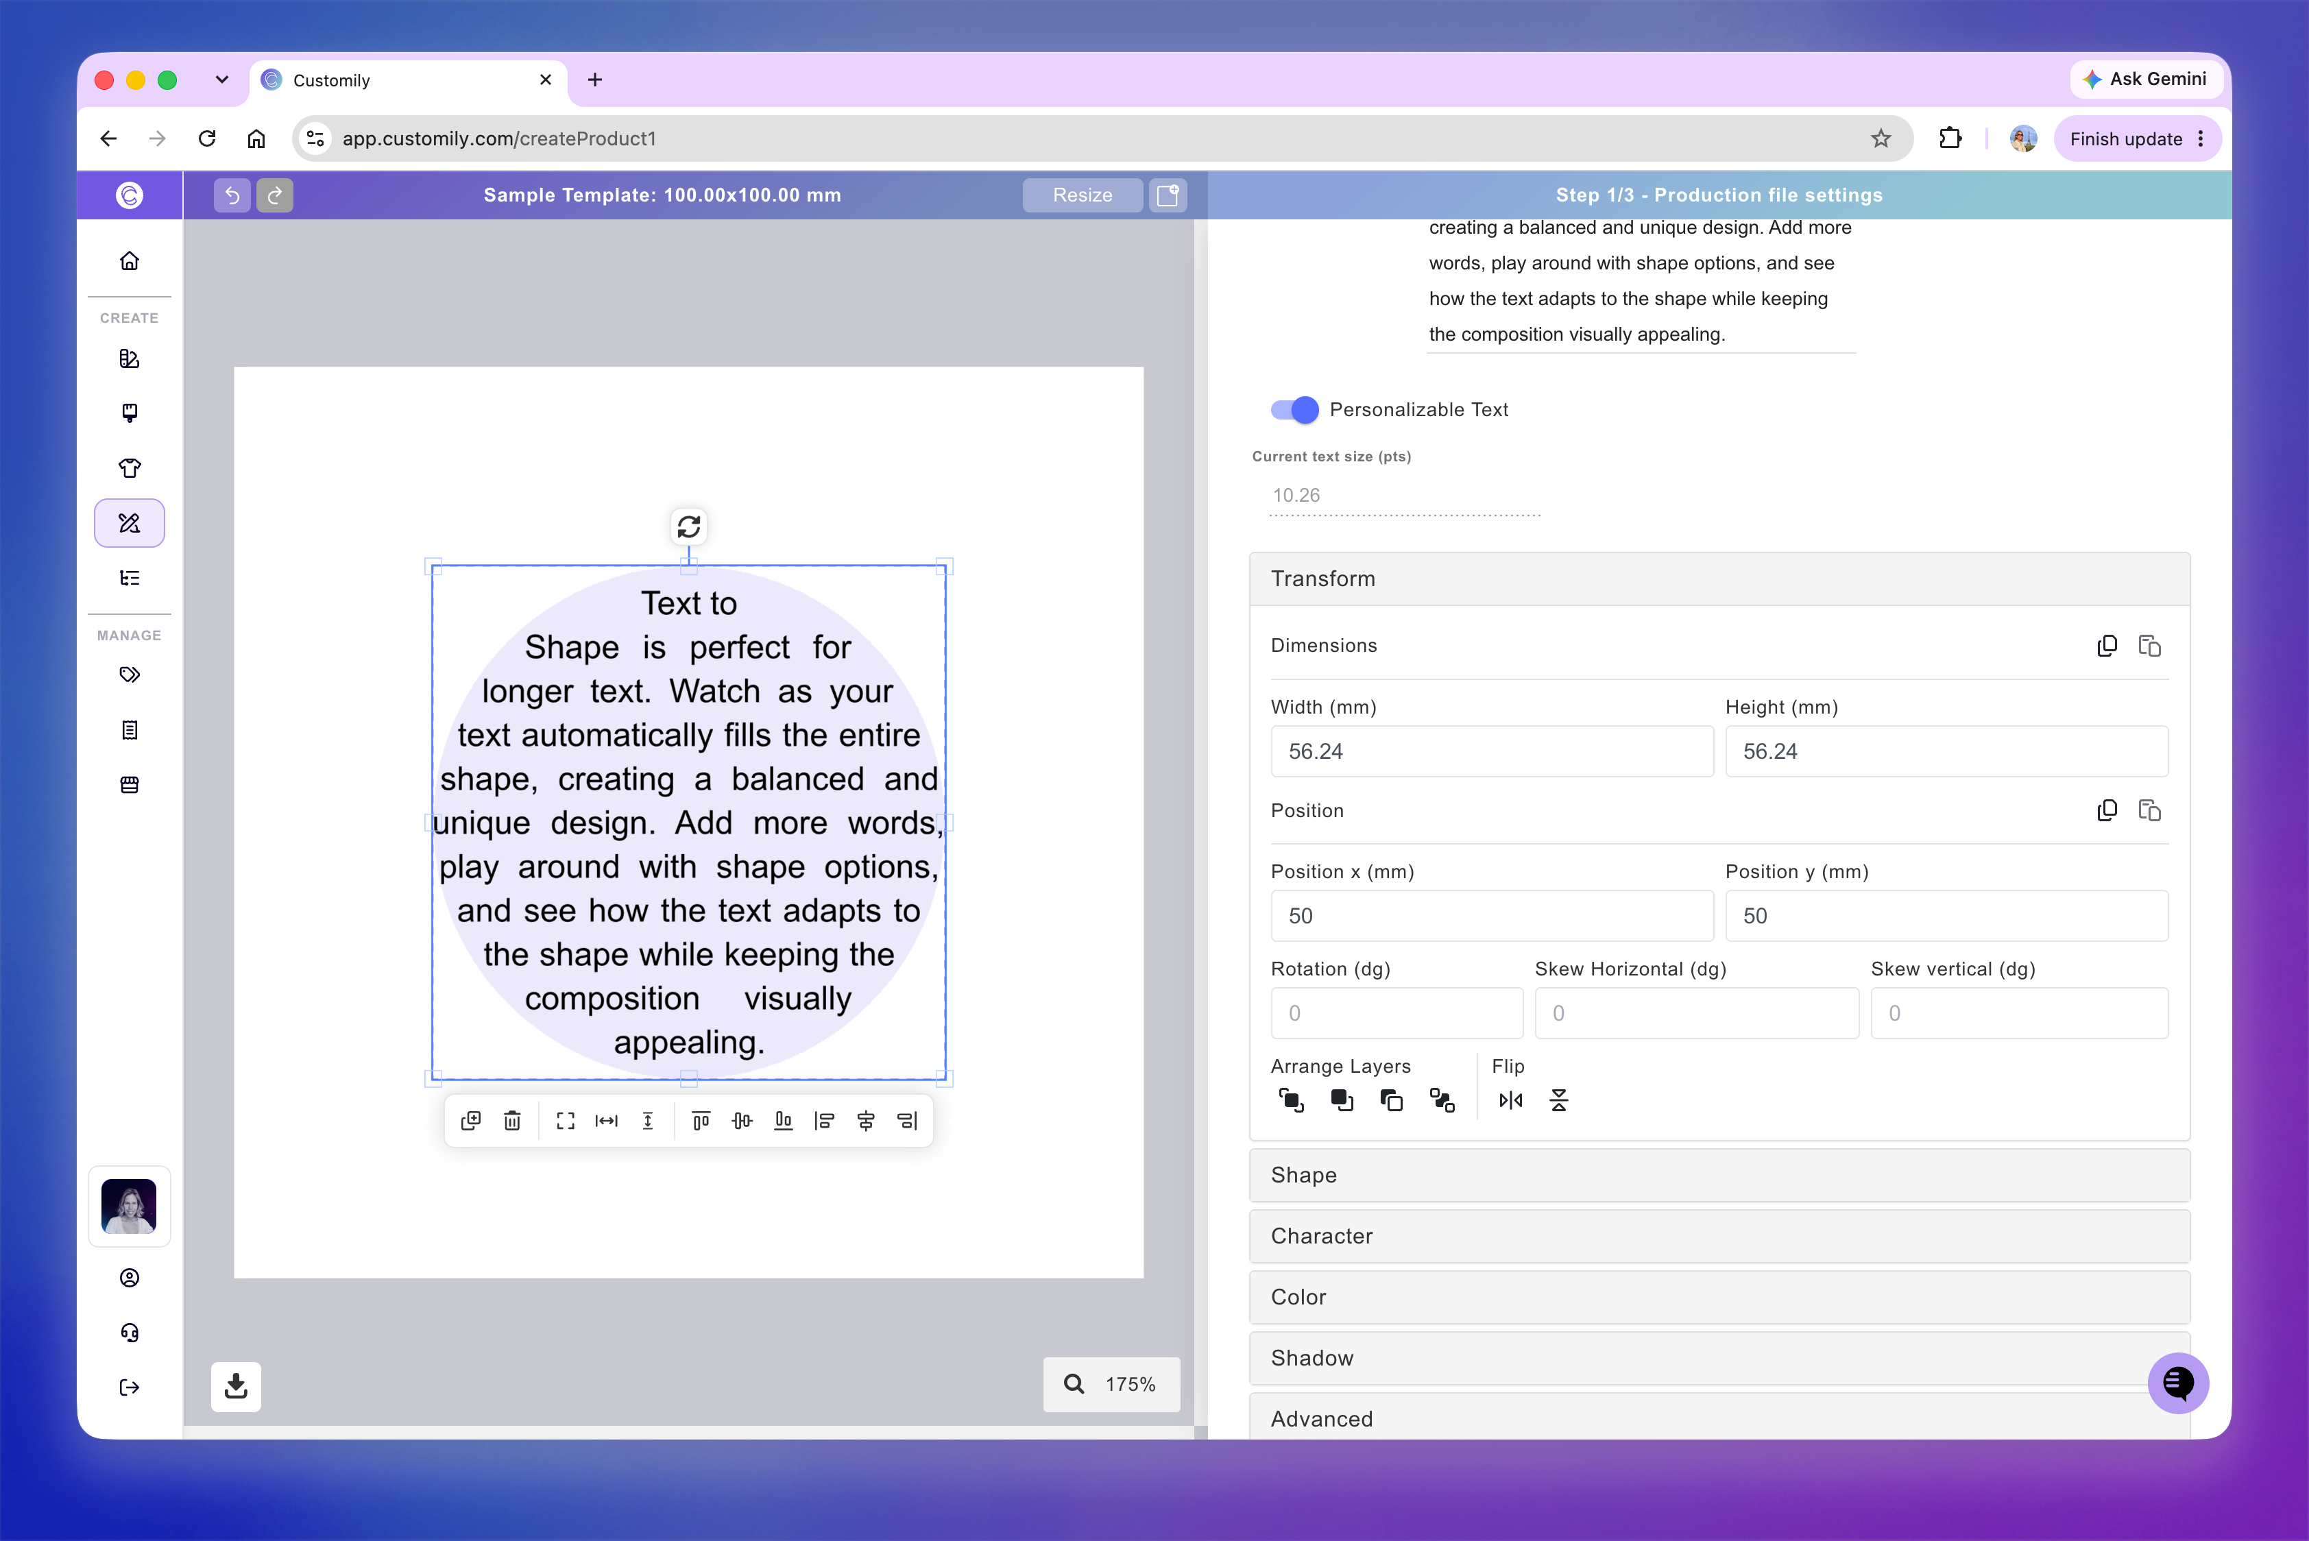The width and height of the screenshot is (2309, 1541).
Task: Download the design file
Action: click(236, 1385)
